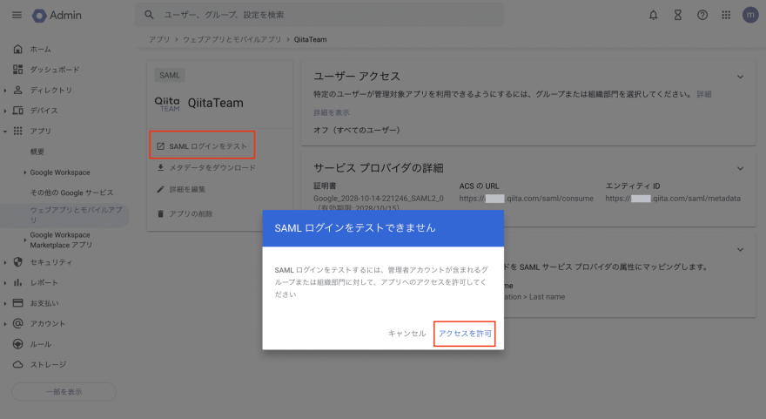Click オフ(すべてのユーザー) status text
766x419 pixels.
357,130
